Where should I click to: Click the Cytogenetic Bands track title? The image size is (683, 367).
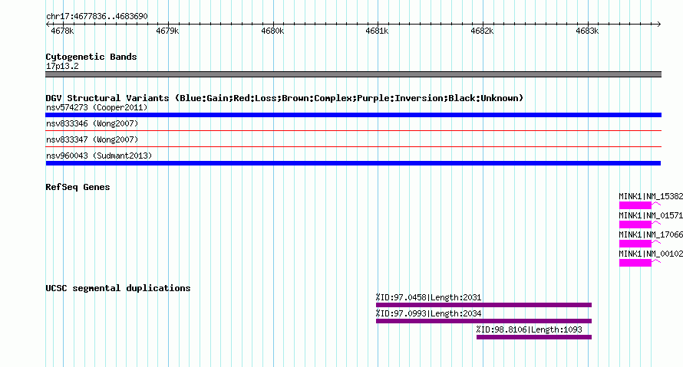[91, 57]
